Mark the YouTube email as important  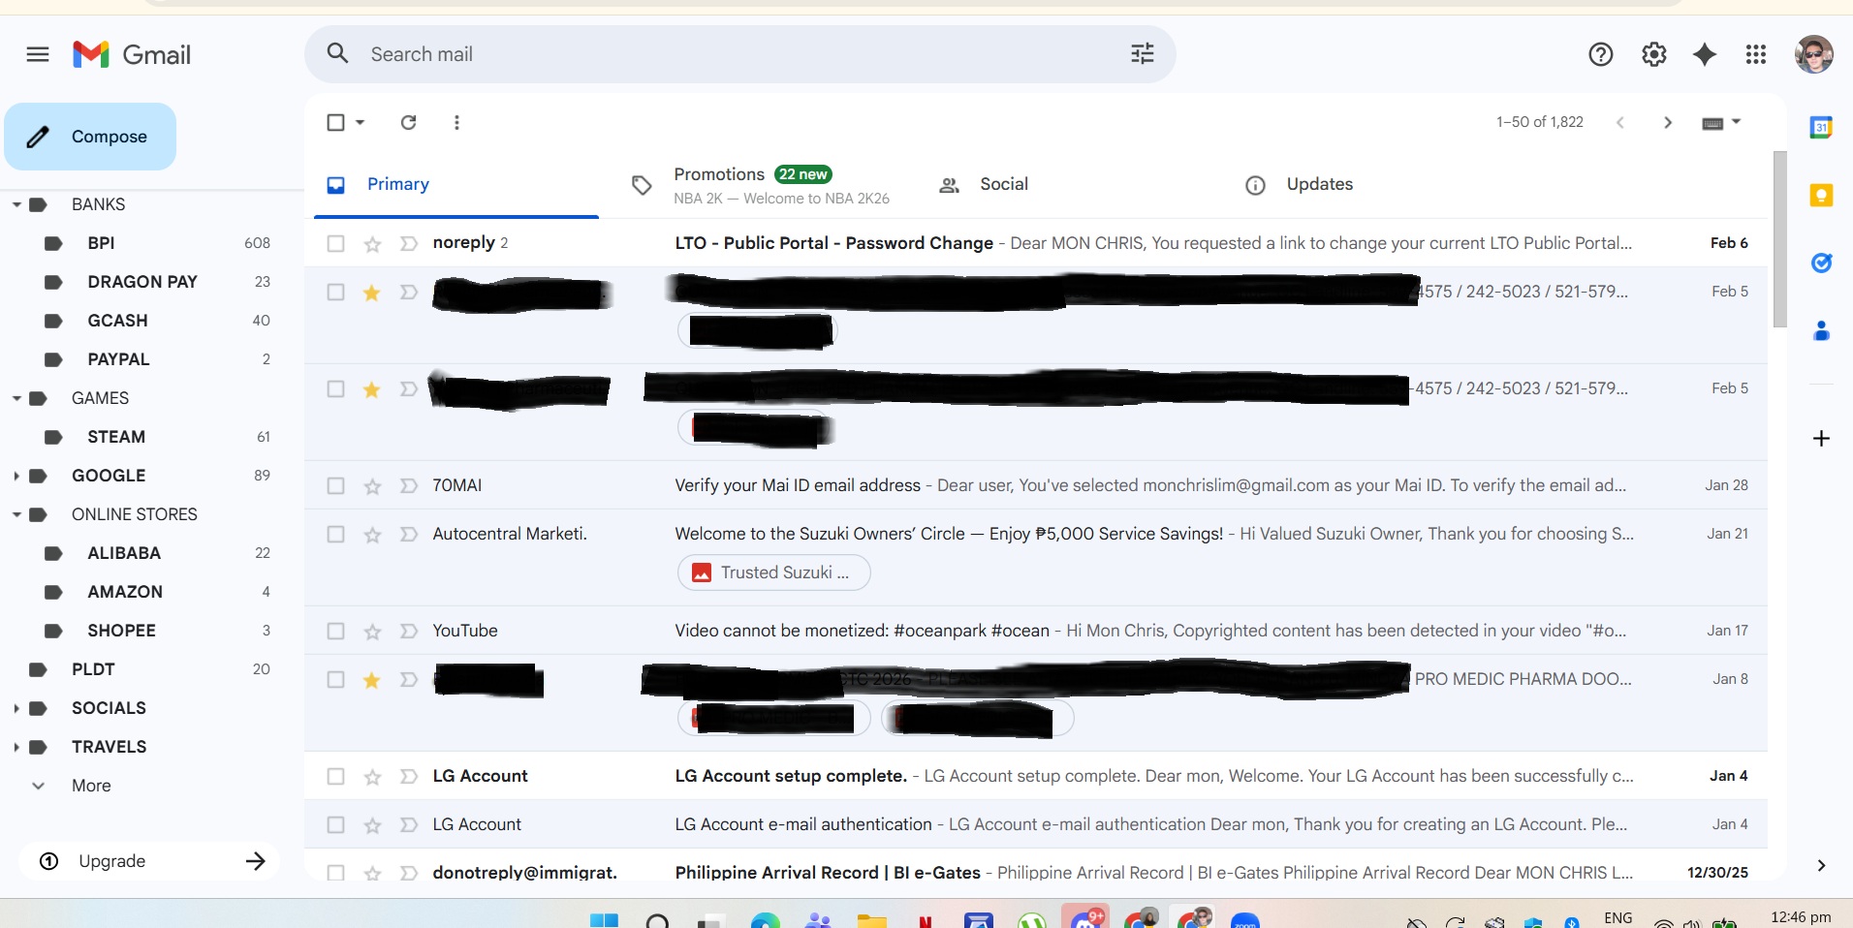[x=409, y=631]
